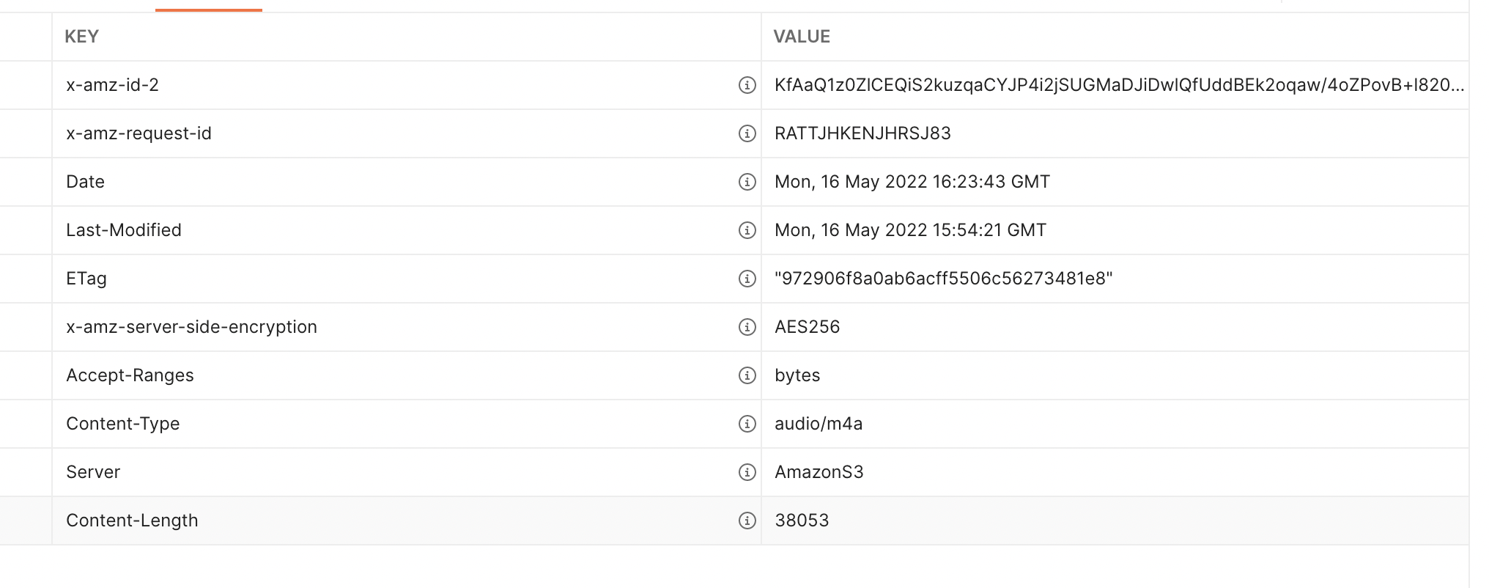Select the AES256 encryption value
1489x588 pixels.
808,326
